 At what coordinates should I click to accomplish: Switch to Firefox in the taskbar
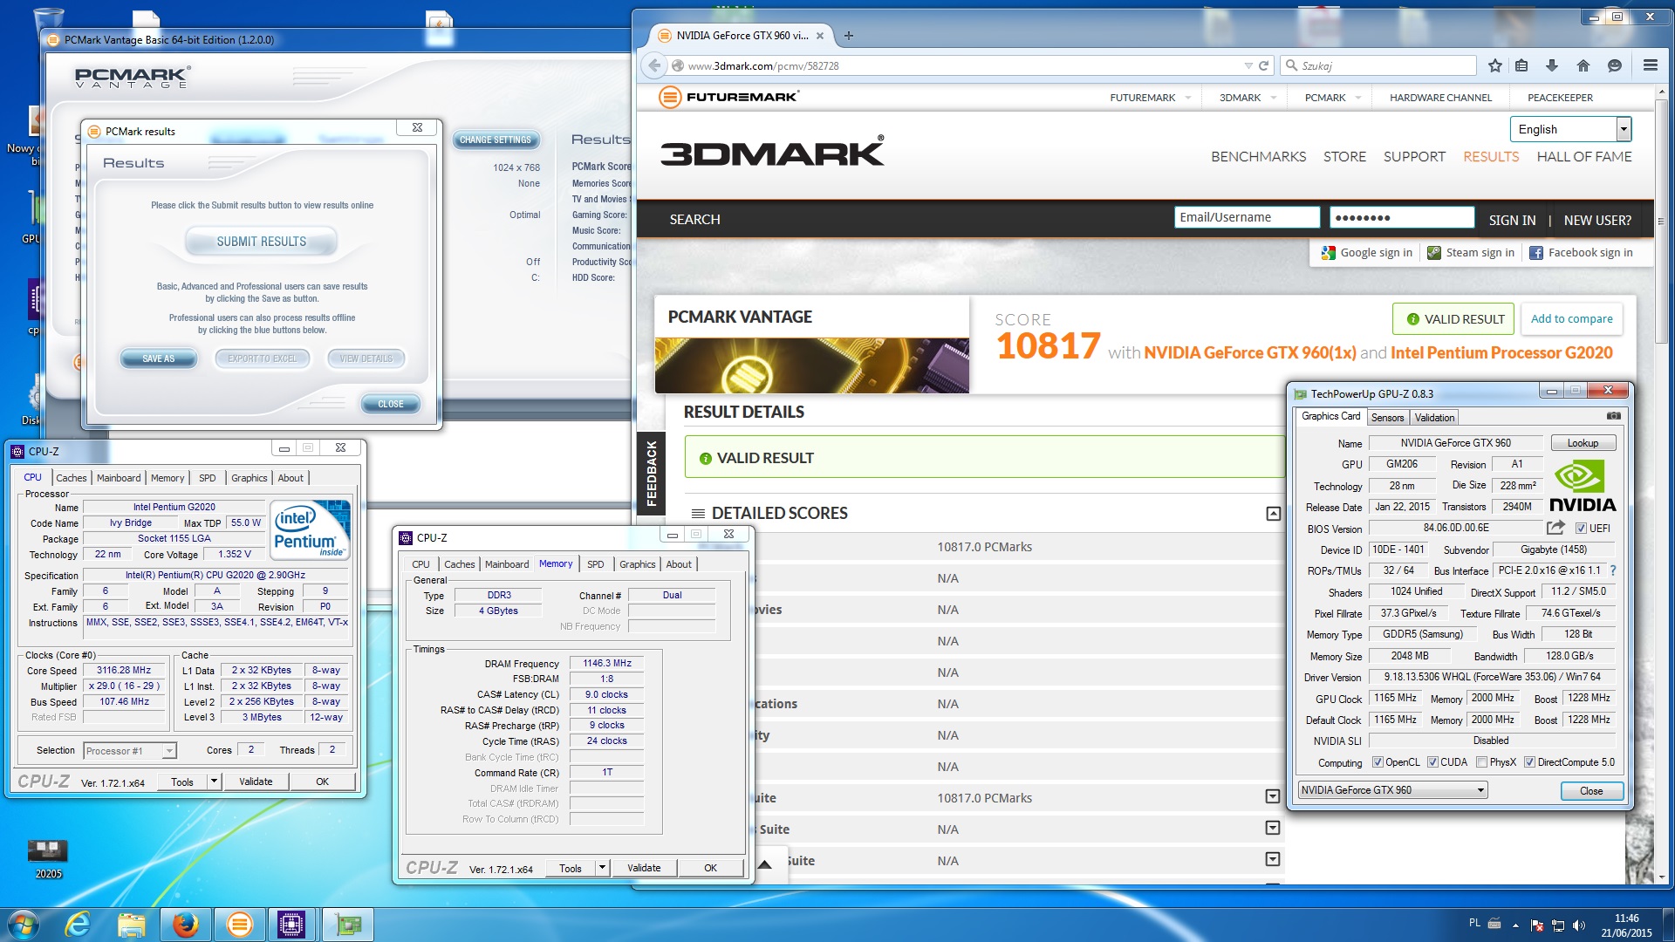click(x=185, y=925)
